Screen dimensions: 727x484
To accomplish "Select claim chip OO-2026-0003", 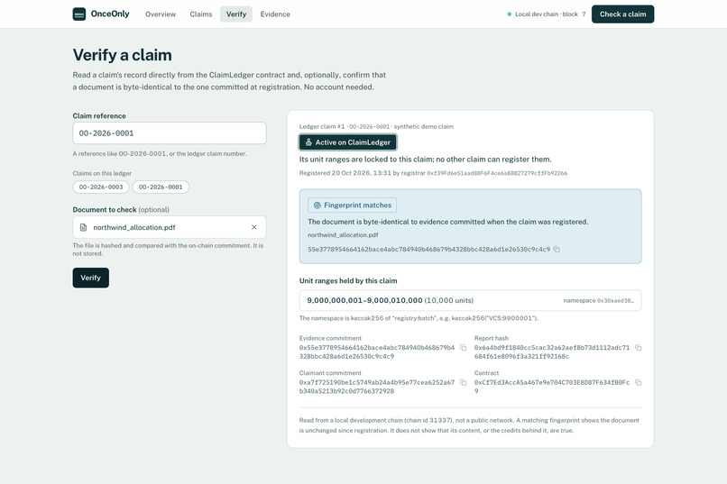I will (101, 187).
